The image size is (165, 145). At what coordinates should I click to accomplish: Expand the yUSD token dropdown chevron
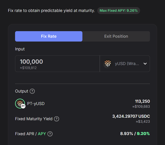(145, 63)
